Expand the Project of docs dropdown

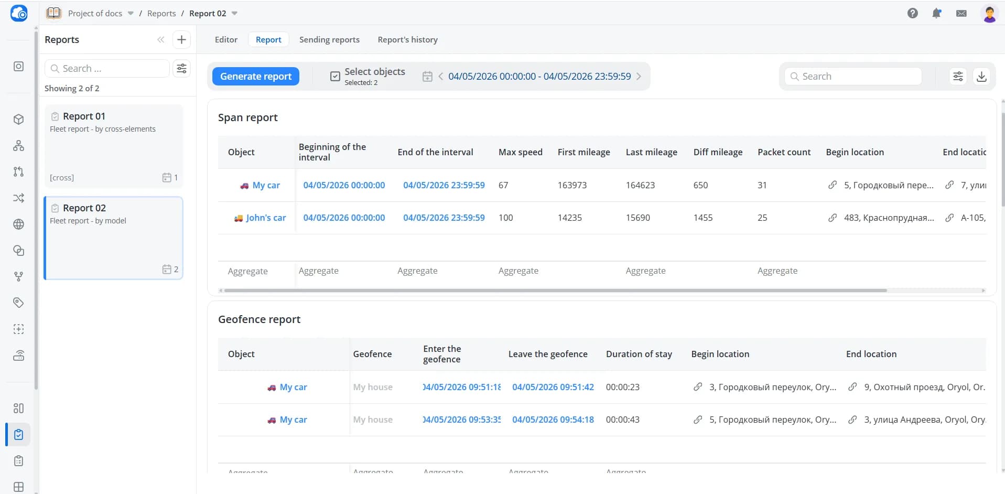pos(131,14)
